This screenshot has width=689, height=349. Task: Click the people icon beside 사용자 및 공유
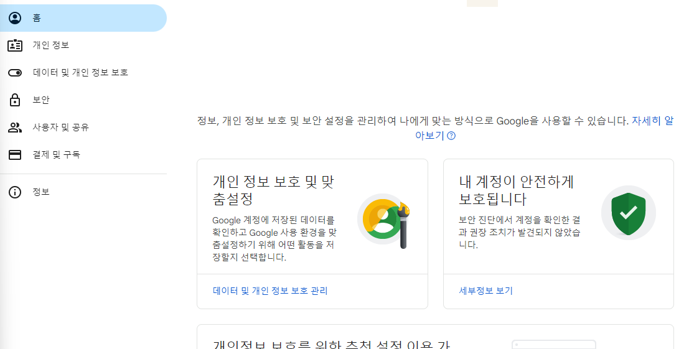[15, 128]
